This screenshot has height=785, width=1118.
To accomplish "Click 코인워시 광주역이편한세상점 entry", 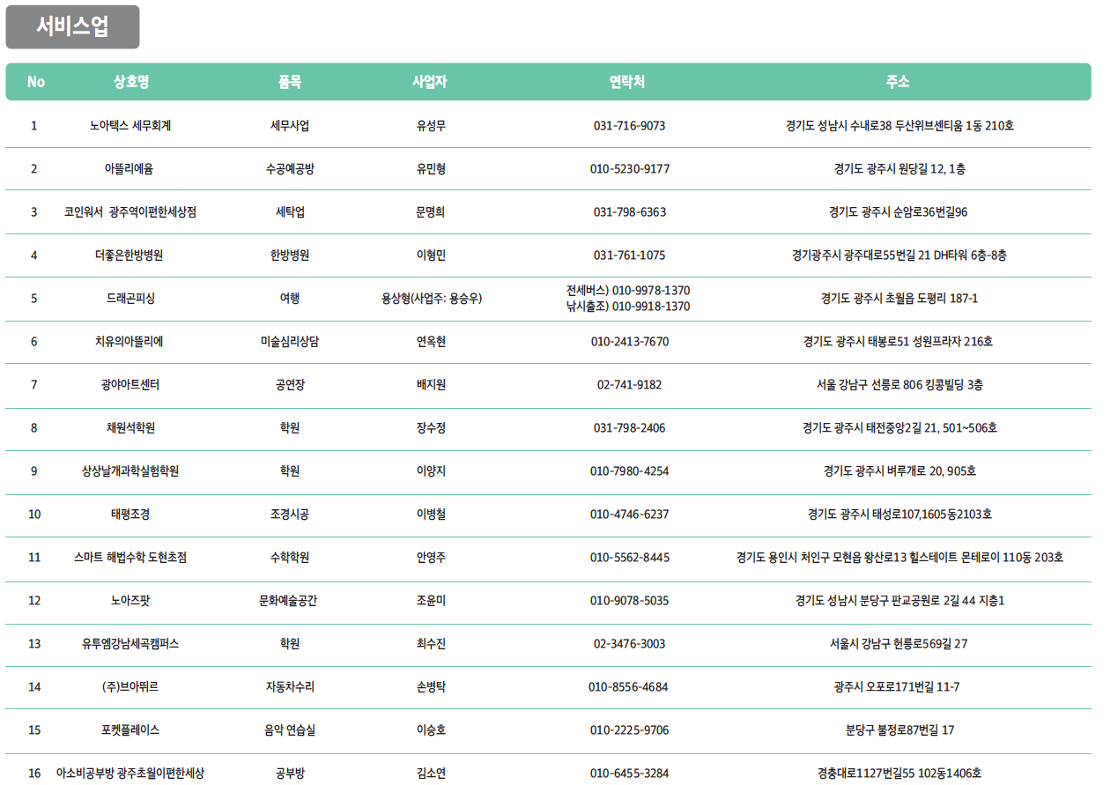I will tap(130, 212).
